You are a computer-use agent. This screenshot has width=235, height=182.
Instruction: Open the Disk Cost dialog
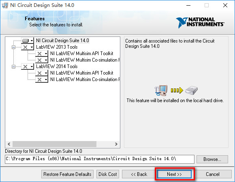pyautogui.click(x=108, y=174)
